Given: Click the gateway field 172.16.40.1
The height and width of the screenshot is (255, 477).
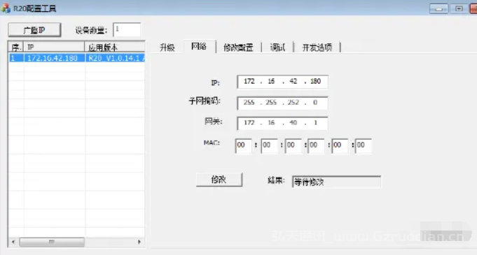Looking at the screenshot, I should pyautogui.click(x=282, y=123).
